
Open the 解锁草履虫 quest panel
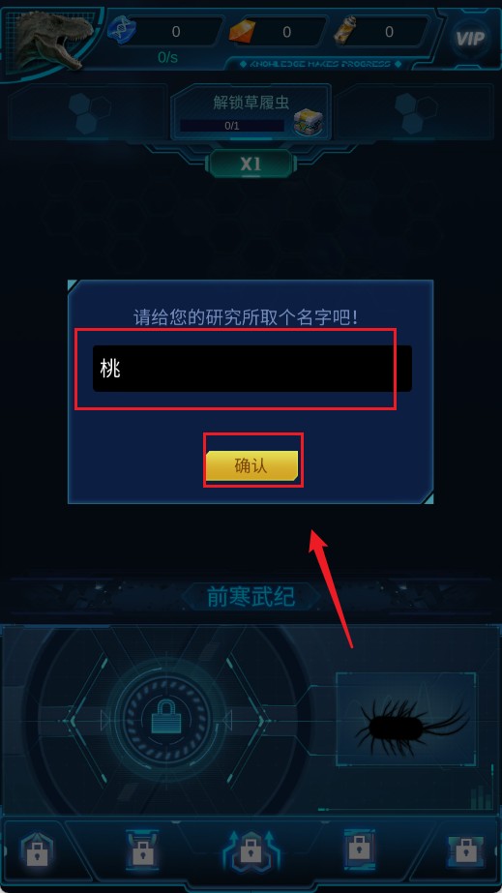[251, 111]
